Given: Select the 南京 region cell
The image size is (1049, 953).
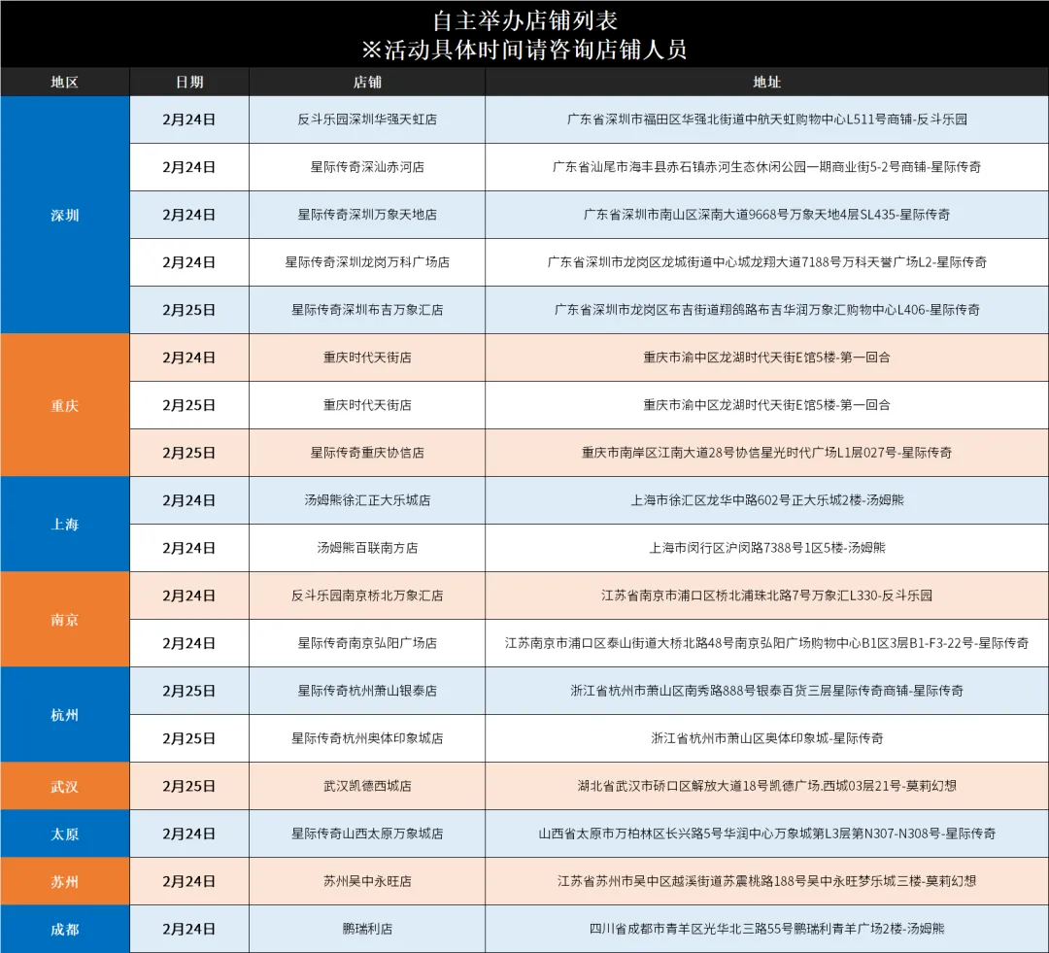Looking at the screenshot, I should (64, 619).
